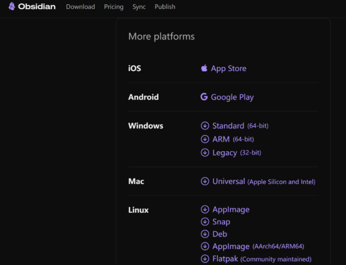The height and width of the screenshot is (265, 346).
Task: Click download icon beside ARM 64-bit
Action: coord(205,139)
